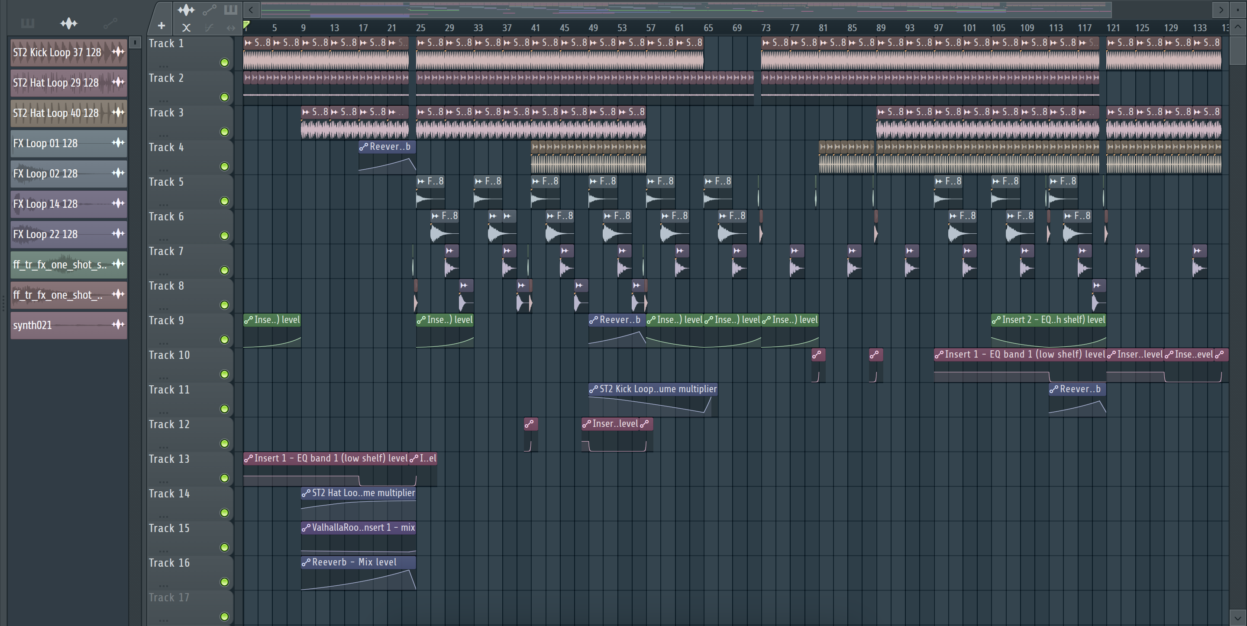
Task: Mute Track 1 with its green light
Action: [x=224, y=62]
